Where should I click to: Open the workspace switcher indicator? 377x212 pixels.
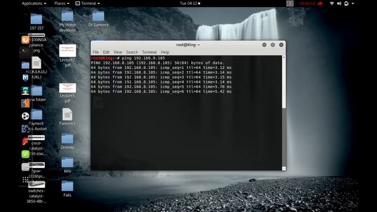(290, 4)
